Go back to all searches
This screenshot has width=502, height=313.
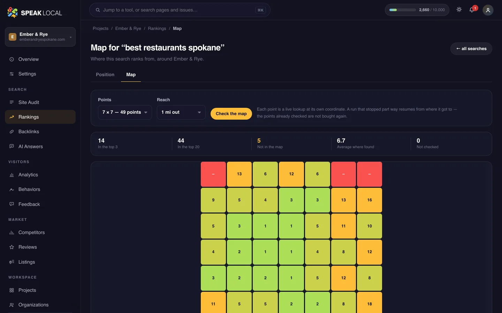pyautogui.click(x=471, y=49)
